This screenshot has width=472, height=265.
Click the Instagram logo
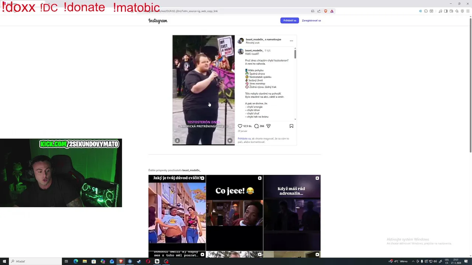point(158,21)
